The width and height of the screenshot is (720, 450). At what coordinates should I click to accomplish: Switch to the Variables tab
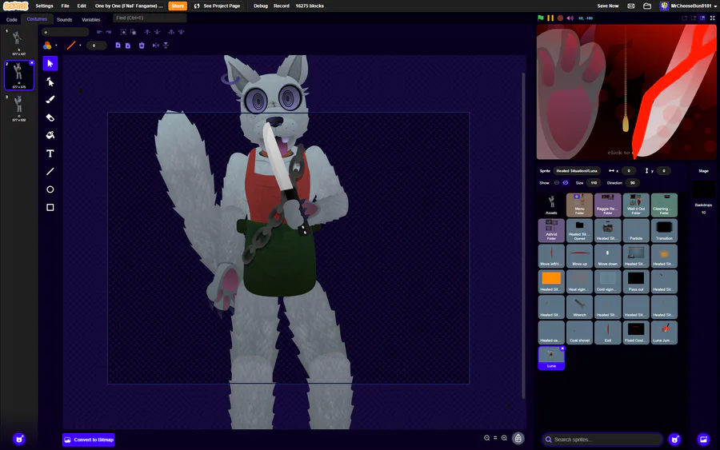tap(91, 20)
